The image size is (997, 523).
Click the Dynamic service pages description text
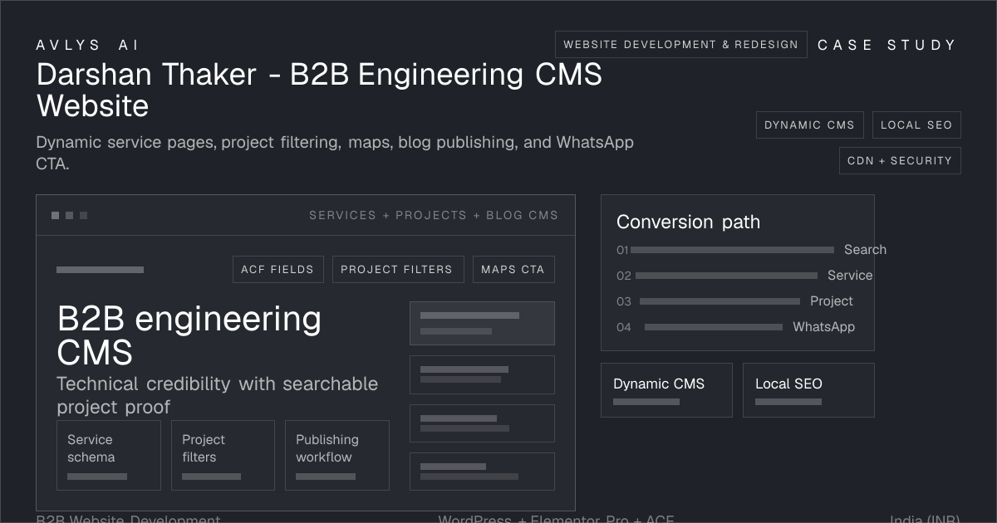point(335,153)
